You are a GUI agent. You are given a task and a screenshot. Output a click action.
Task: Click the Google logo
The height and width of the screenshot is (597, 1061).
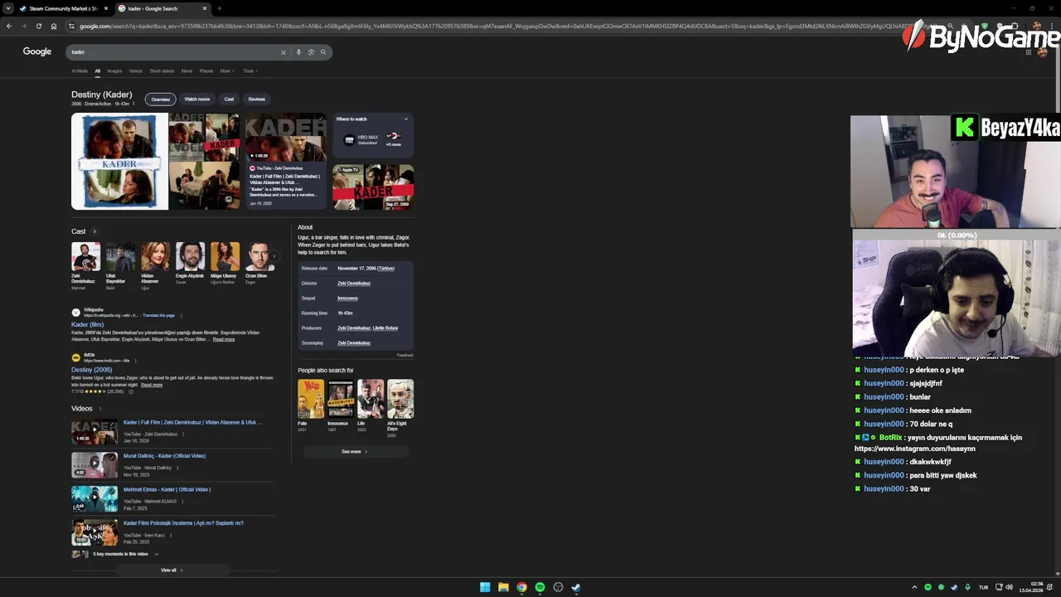click(x=36, y=51)
